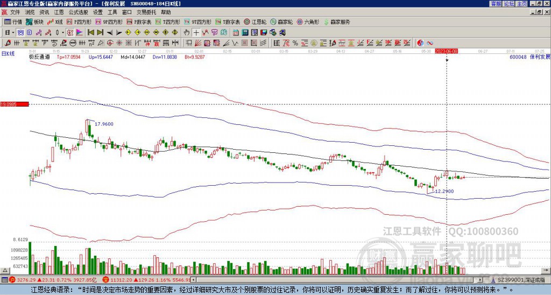Toggle the crosshair cursor tool
Viewport: 551px width, 295px height.
tap(196, 33)
